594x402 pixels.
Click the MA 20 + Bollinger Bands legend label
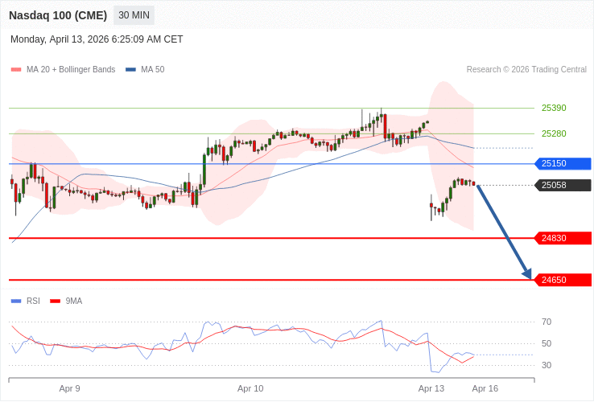pyautogui.click(x=71, y=70)
